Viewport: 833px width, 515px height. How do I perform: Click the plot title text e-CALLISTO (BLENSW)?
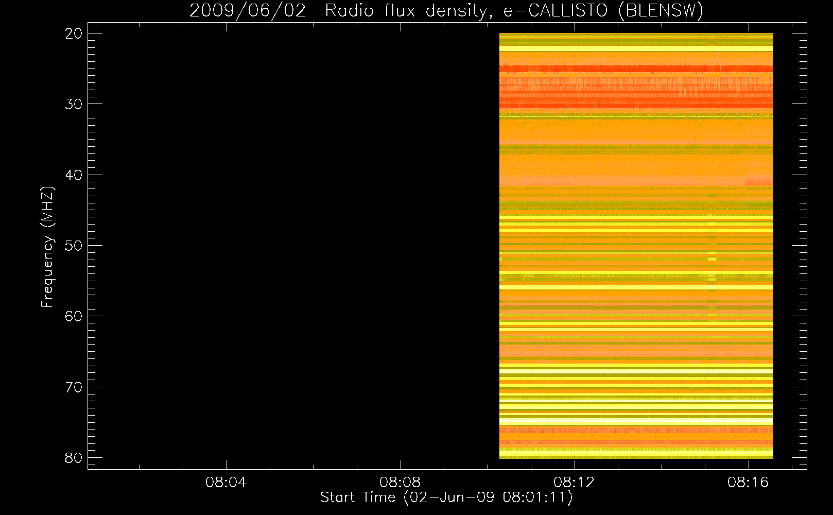point(603,11)
